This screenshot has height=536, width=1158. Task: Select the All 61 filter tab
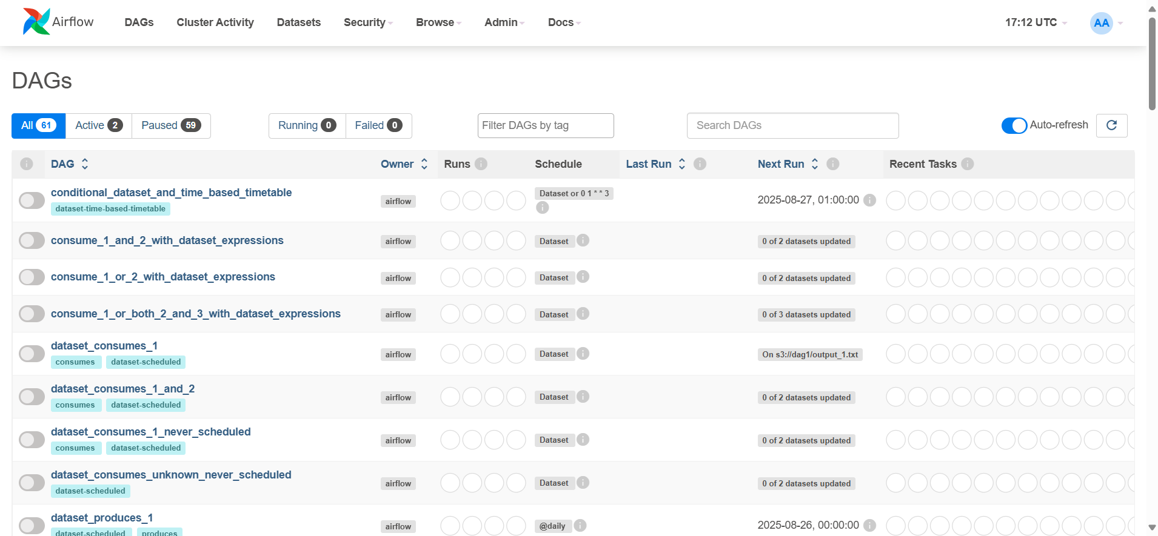(x=38, y=125)
